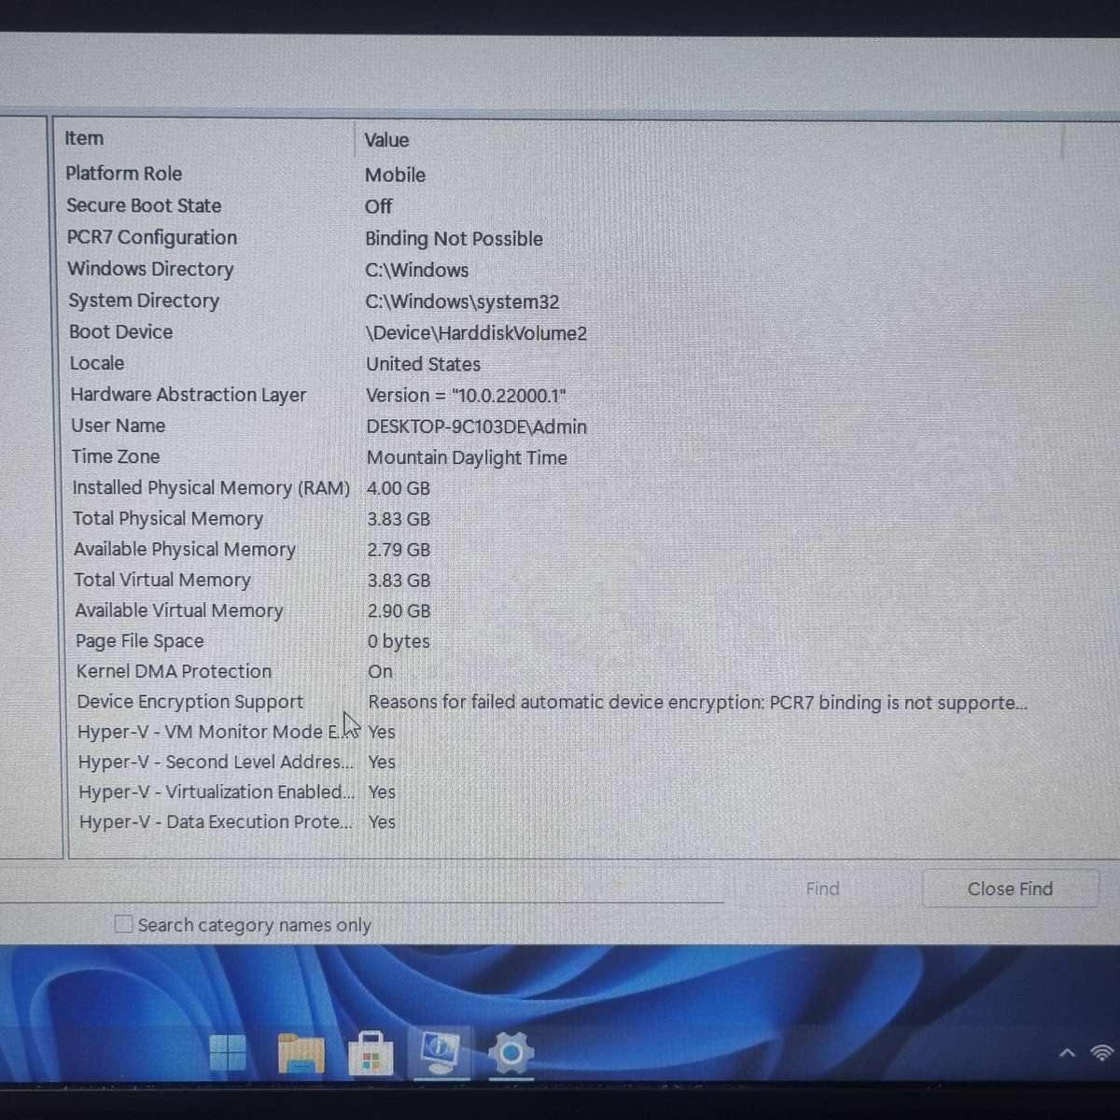Screen dimensions: 1120x1120
Task: Sort by the Value column header
Action: pos(386,140)
